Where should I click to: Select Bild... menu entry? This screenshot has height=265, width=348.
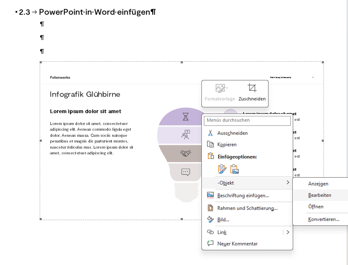pos(247,219)
